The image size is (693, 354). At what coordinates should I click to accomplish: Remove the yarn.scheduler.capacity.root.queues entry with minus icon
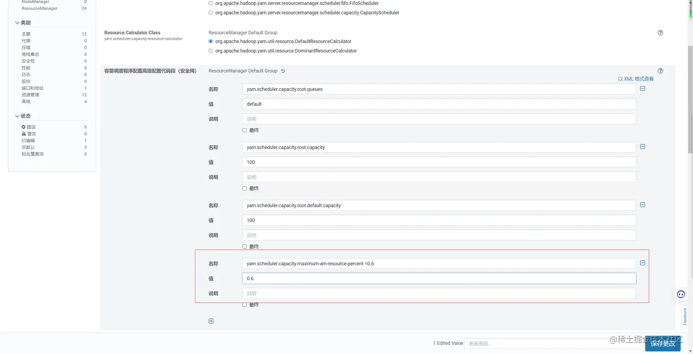[x=643, y=89]
